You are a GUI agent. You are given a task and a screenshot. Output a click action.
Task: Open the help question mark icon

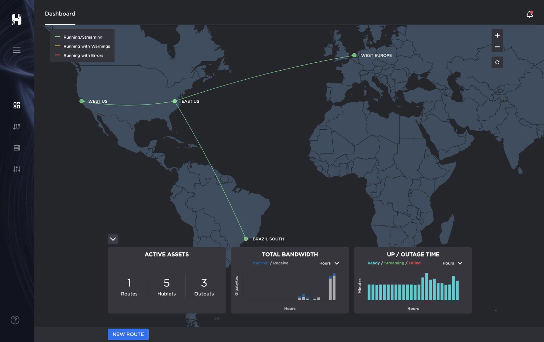click(15, 320)
